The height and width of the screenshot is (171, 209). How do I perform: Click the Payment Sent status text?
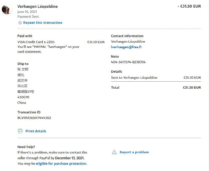[x=28, y=17]
